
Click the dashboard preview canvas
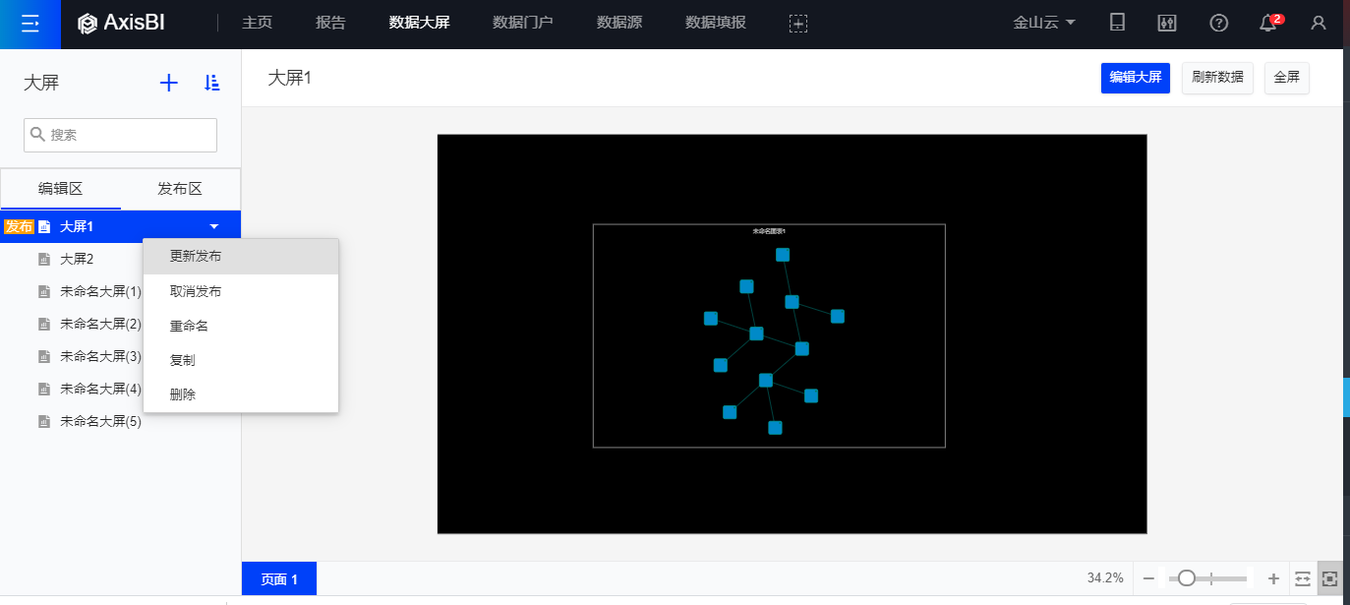coord(792,333)
